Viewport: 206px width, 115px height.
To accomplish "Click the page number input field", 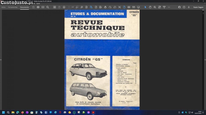I will (x=69, y=7).
